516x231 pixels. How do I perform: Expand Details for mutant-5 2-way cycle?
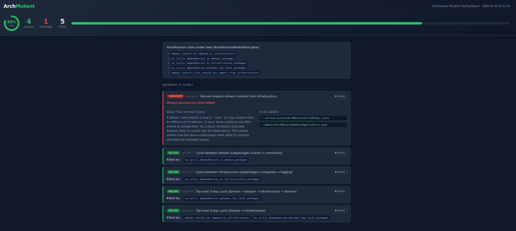tap(340, 211)
